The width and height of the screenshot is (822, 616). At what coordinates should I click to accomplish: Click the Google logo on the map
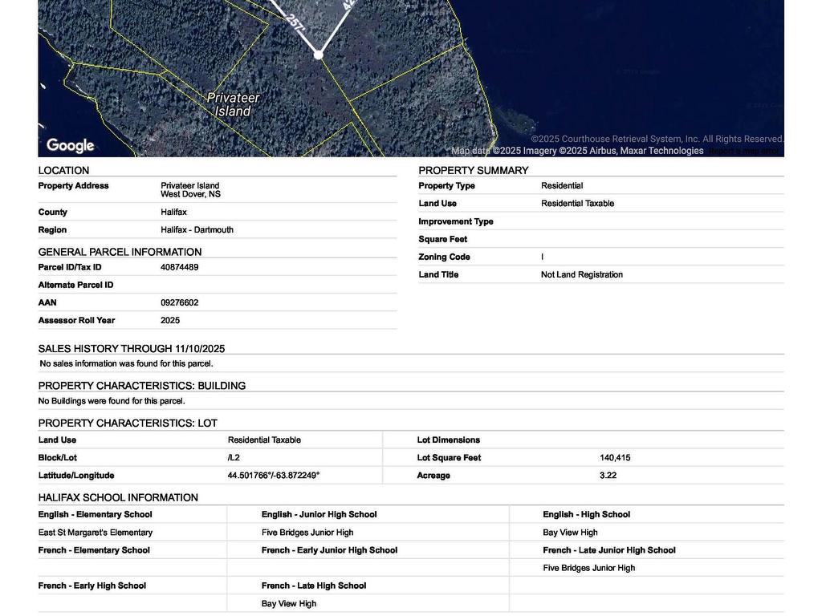point(71,146)
